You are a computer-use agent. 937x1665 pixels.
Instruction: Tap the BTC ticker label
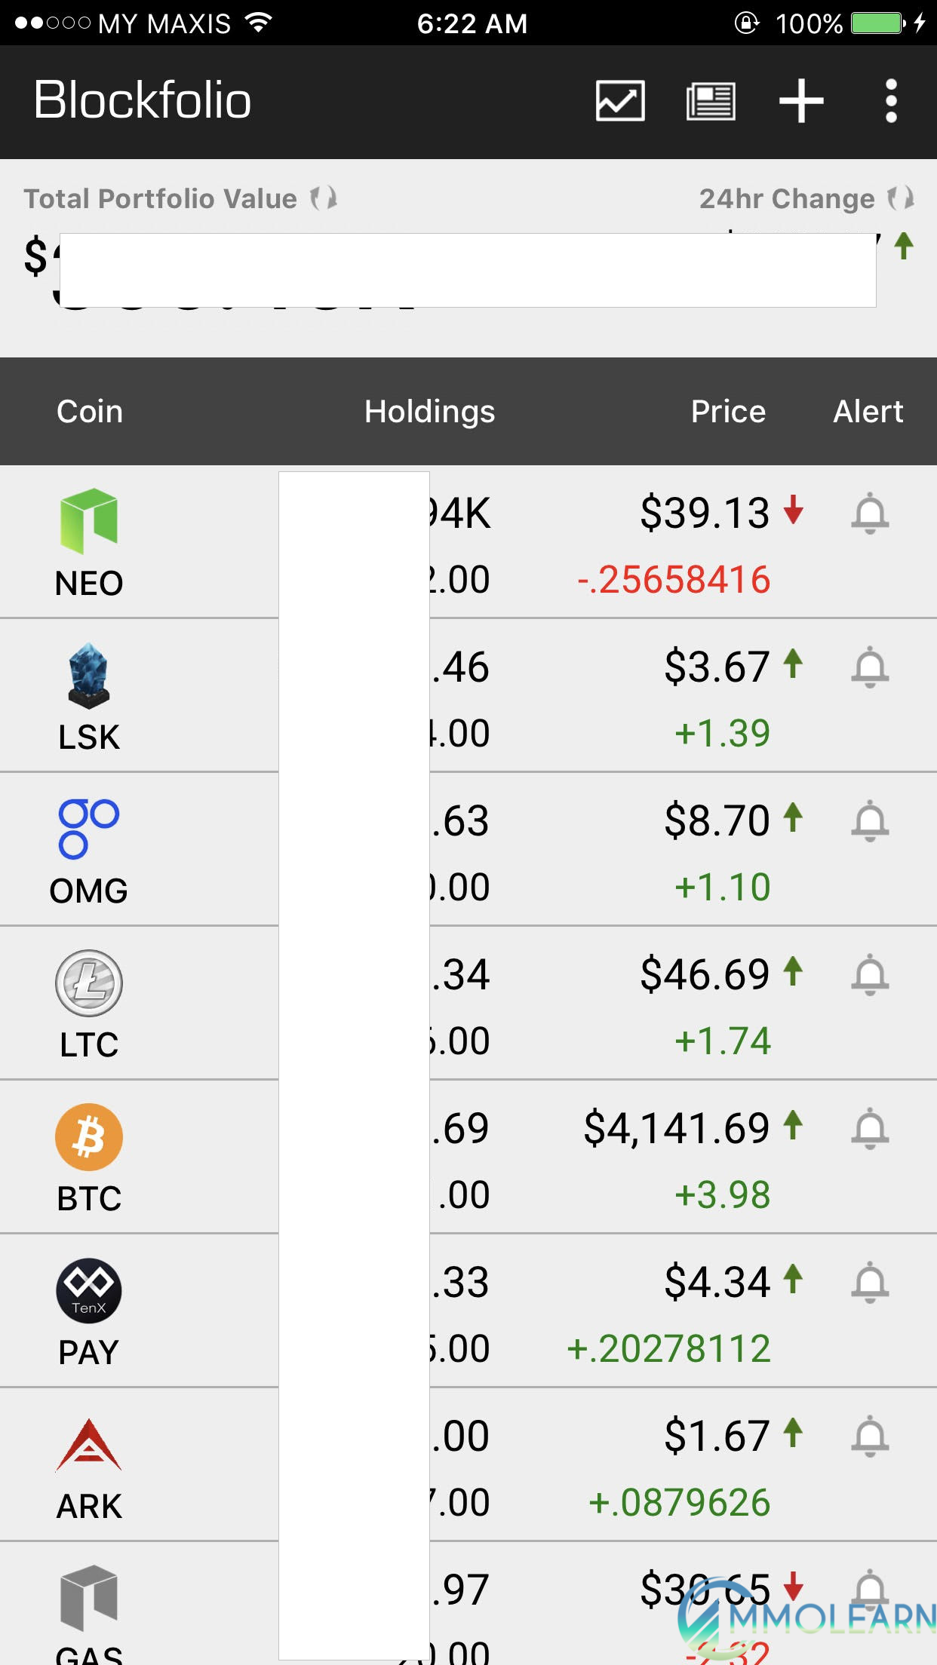click(x=89, y=1199)
